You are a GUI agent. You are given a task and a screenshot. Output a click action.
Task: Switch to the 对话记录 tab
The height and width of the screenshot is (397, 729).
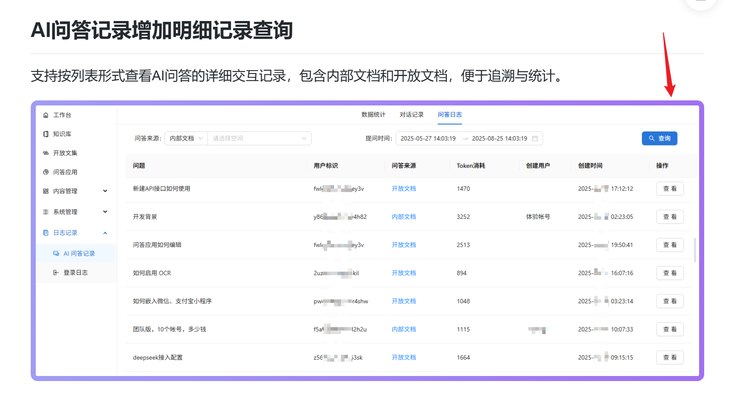coord(411,115)
